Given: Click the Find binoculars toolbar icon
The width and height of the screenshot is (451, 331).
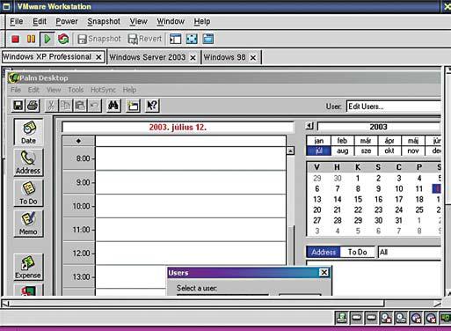Looking at the screenshot, I should (x=113, y=106).
